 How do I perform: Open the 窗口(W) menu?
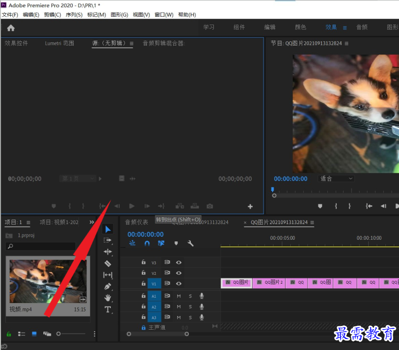coord(164,15)
